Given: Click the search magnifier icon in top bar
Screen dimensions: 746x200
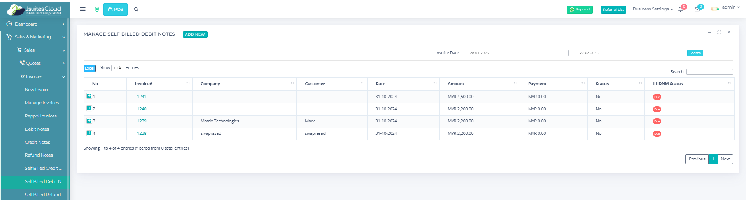Looking at the screenshot, I should click(136, 10).
